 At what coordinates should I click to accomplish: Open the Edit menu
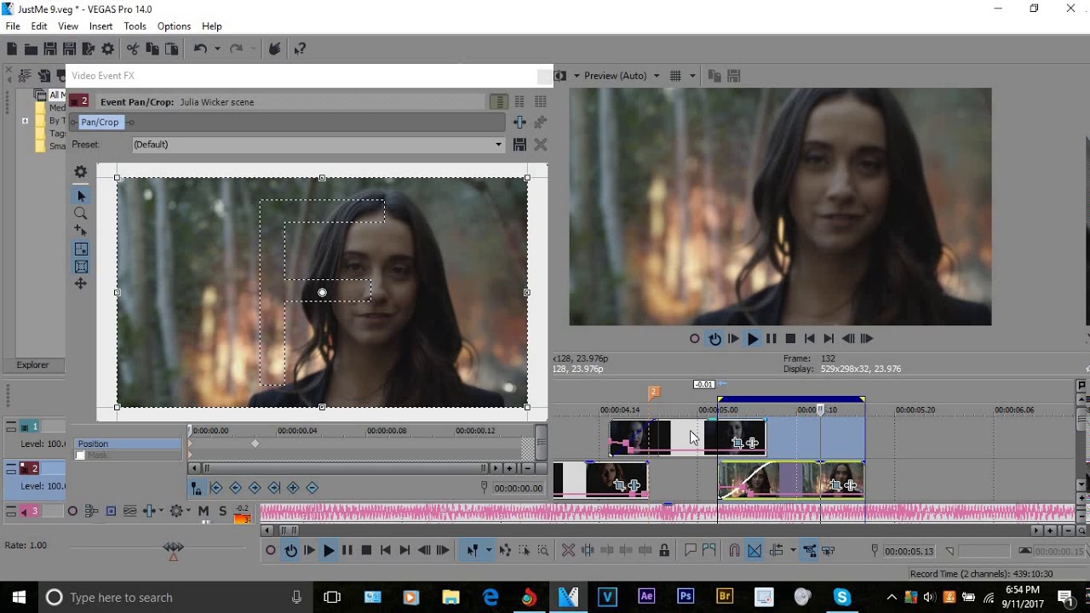pyautogui.click(x=39, y=26)
